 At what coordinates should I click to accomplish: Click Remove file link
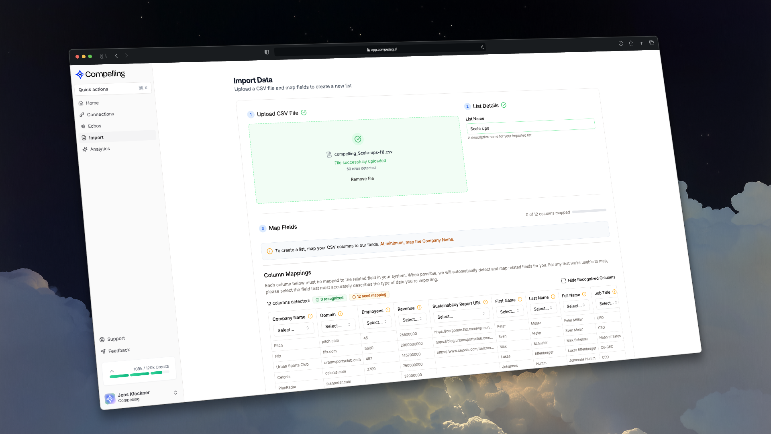coord(362,179)
